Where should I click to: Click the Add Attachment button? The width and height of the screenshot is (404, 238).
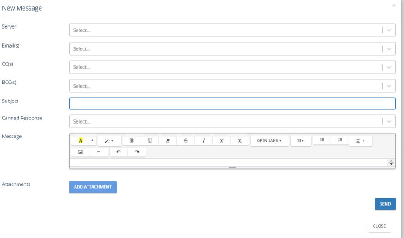(x=93, y=187)
